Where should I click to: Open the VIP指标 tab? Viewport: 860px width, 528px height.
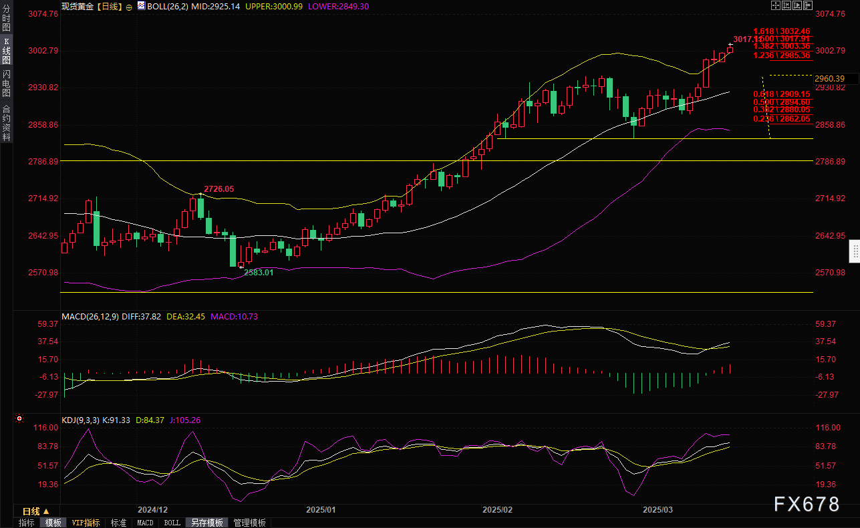(x=86, y=523)
